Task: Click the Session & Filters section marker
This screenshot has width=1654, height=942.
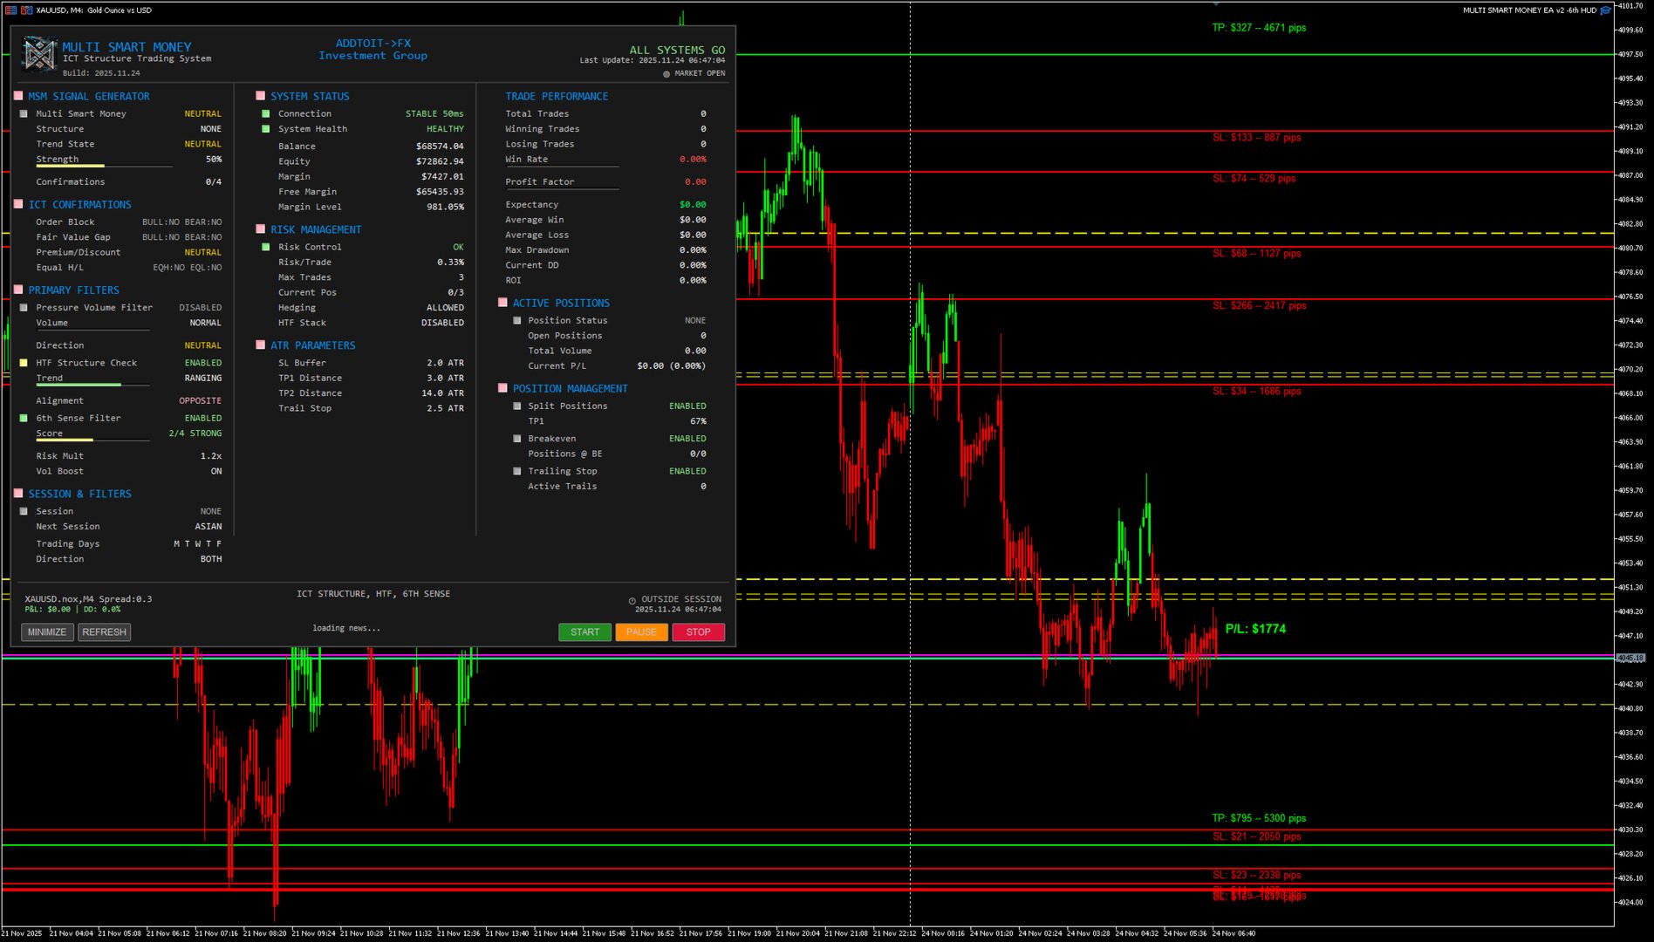Action: (x=18, y=494)
